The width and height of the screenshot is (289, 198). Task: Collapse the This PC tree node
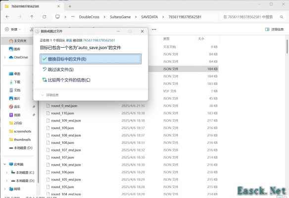5,164
